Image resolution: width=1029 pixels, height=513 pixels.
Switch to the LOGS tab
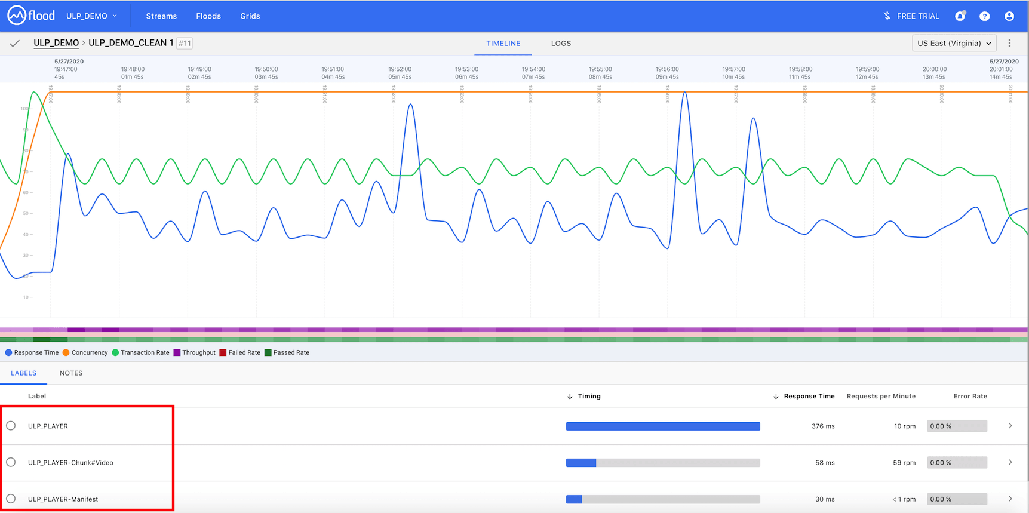(561, 44)
